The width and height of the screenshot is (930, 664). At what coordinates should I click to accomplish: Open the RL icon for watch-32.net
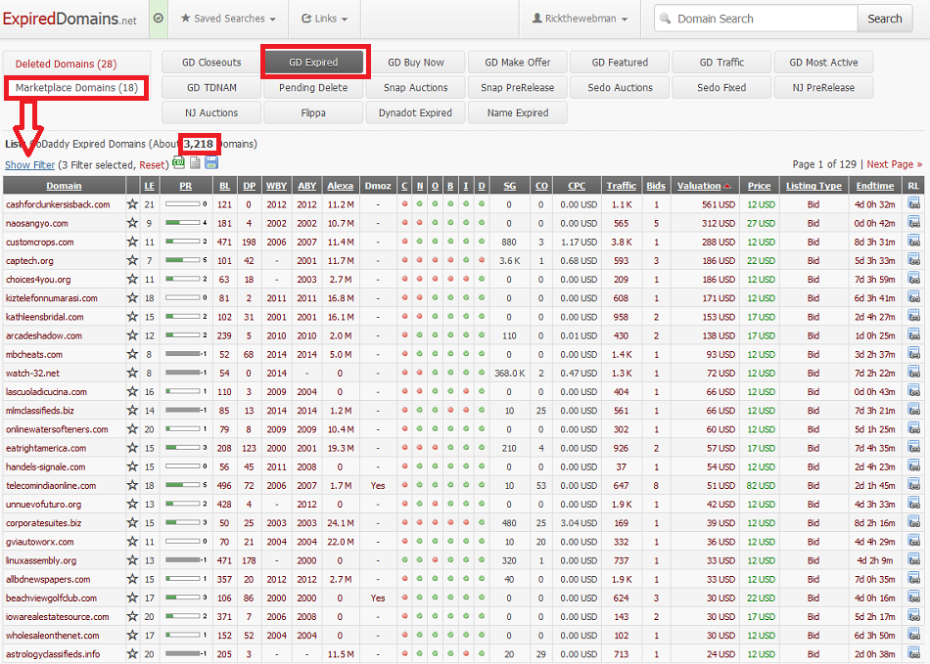[x=913, y=373]
